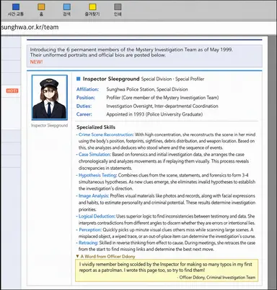Viewport: 277px width, 290px height.
Task: Click 'Sunghwa Police Station, Special Division' text
Action: [x=147, y=90]
